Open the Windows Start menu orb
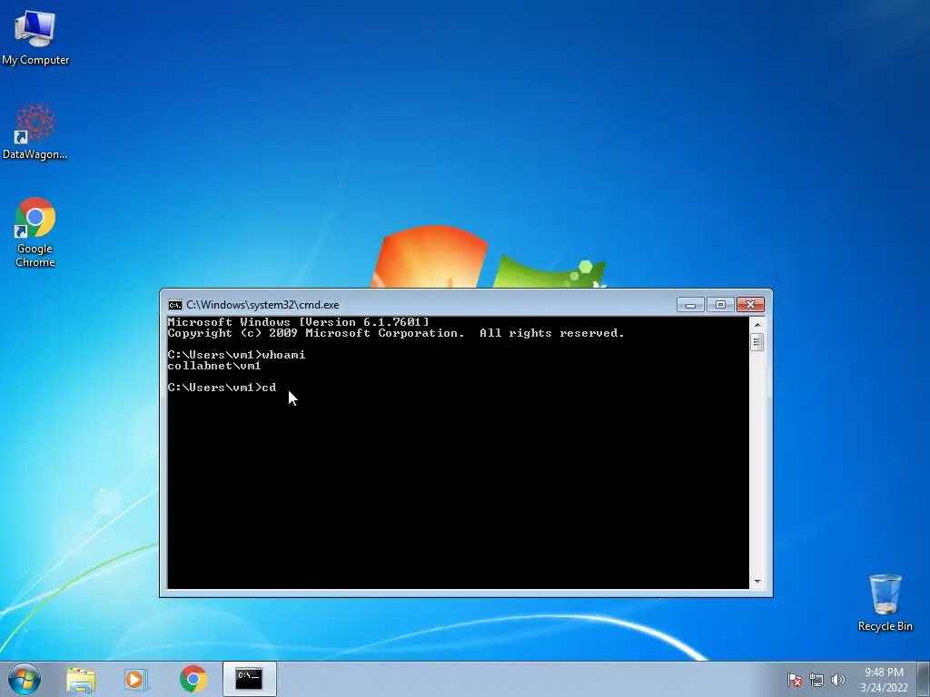The image size is (930, 697). coord(25,679)
